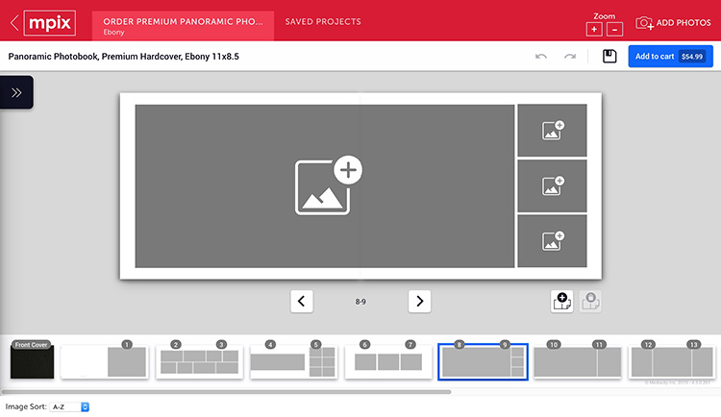
Task: Go back using the mpix back arrow
Action: point(14,21)
